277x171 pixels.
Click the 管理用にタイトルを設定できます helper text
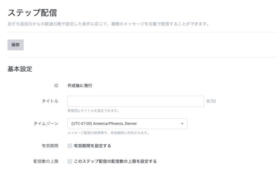(x=93, y=111)
